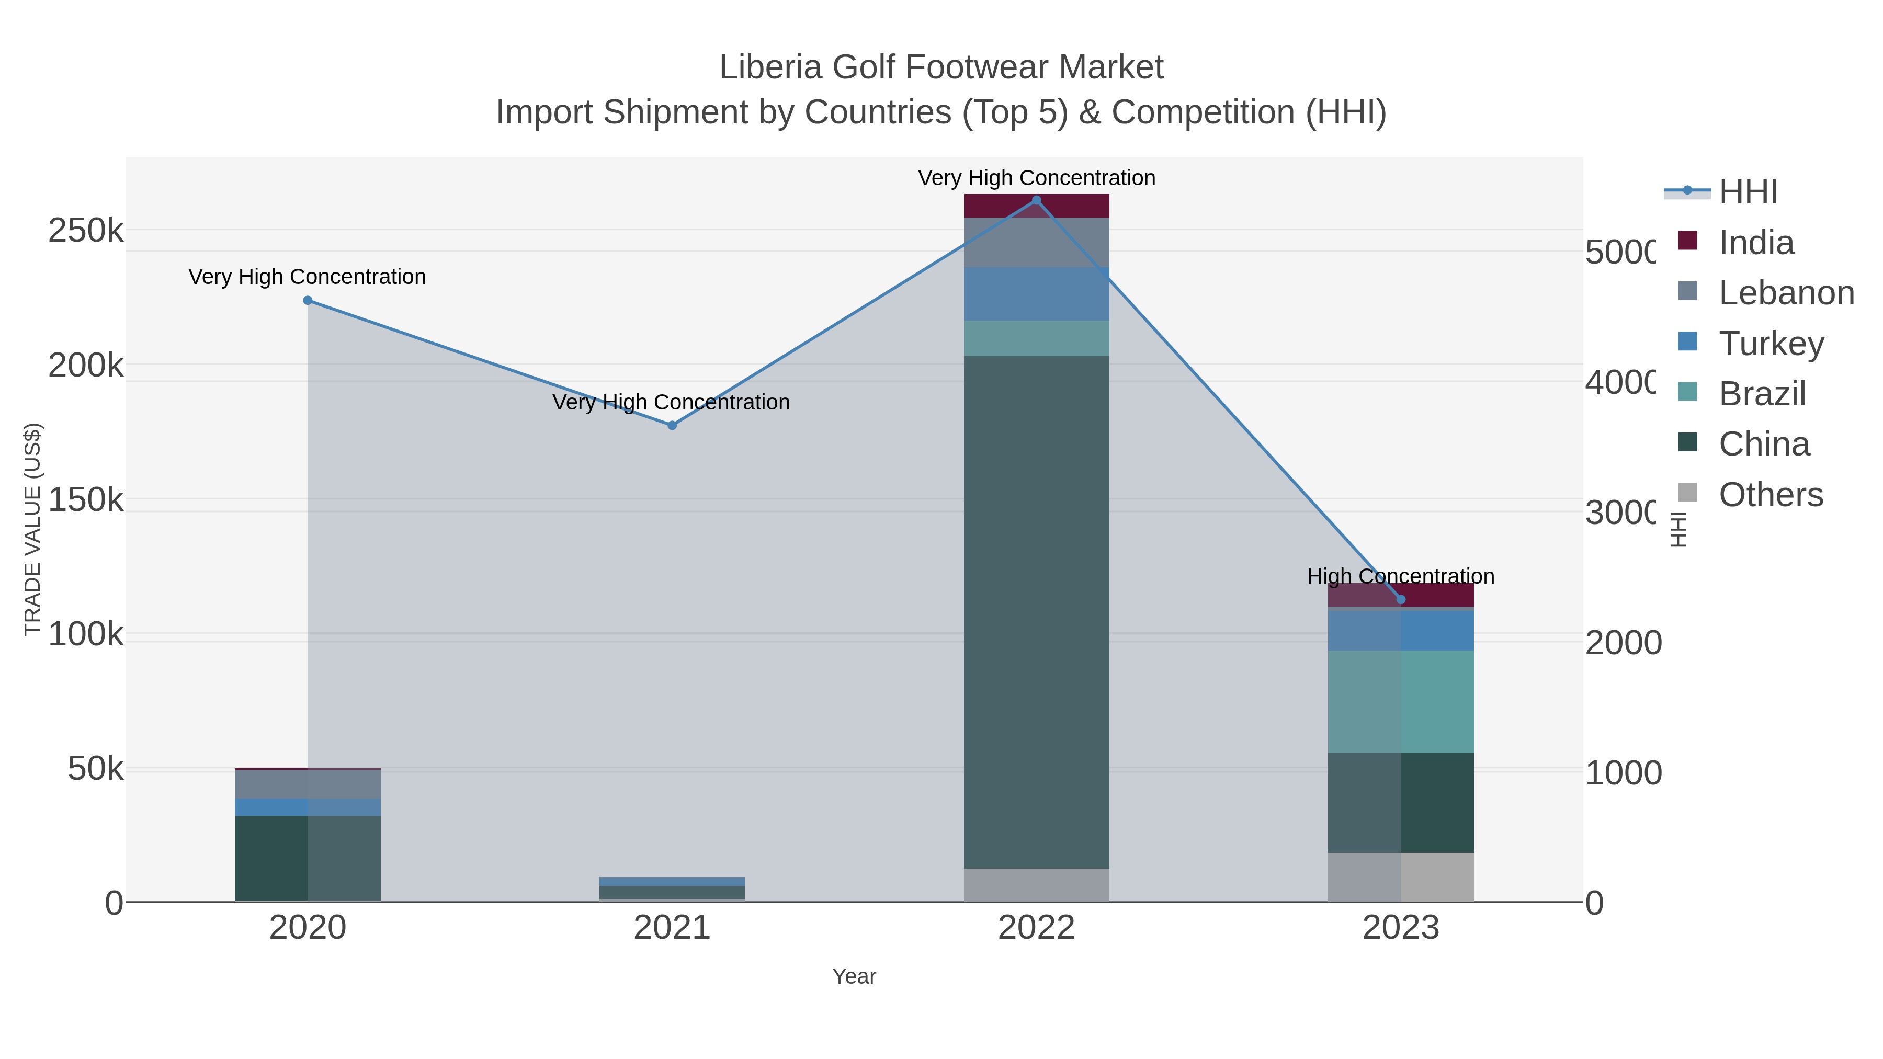Click the 200k left axis tick label
1883x1059 pixels.
coord(86,366)
